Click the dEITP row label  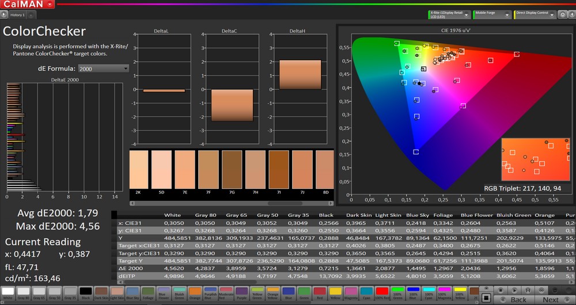click(126, 276)
